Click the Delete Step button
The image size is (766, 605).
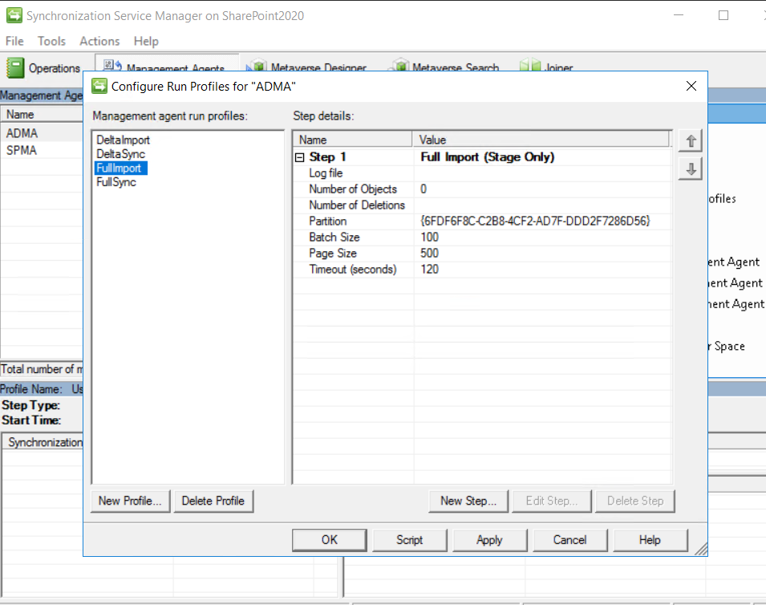coord(635,501)
